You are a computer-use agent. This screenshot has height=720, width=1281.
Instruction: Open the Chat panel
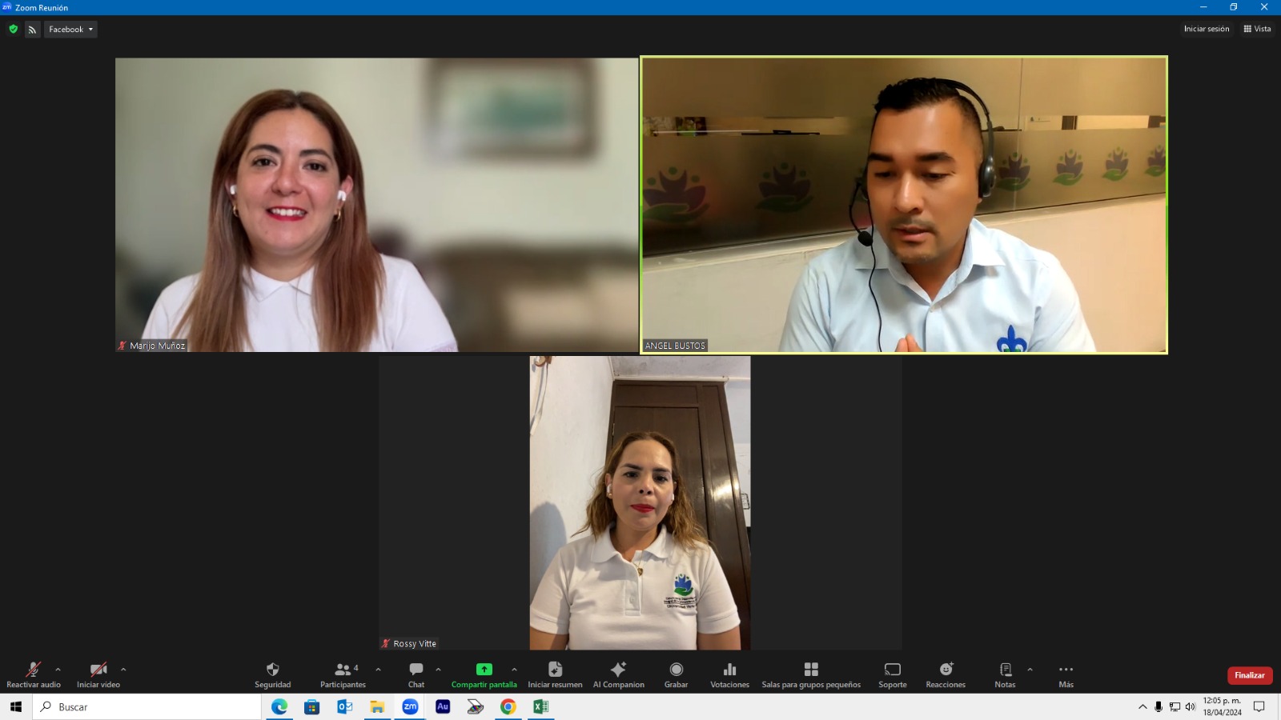416,670
